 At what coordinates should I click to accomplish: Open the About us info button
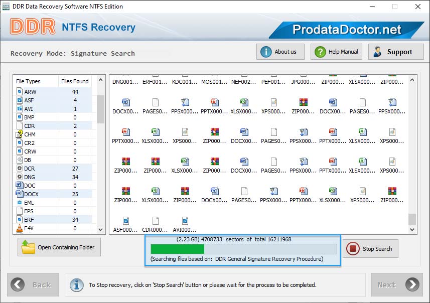[x=280, y=52]
